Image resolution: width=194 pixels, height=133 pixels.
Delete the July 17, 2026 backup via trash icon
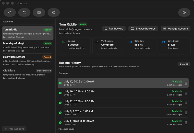coord(186,83)
